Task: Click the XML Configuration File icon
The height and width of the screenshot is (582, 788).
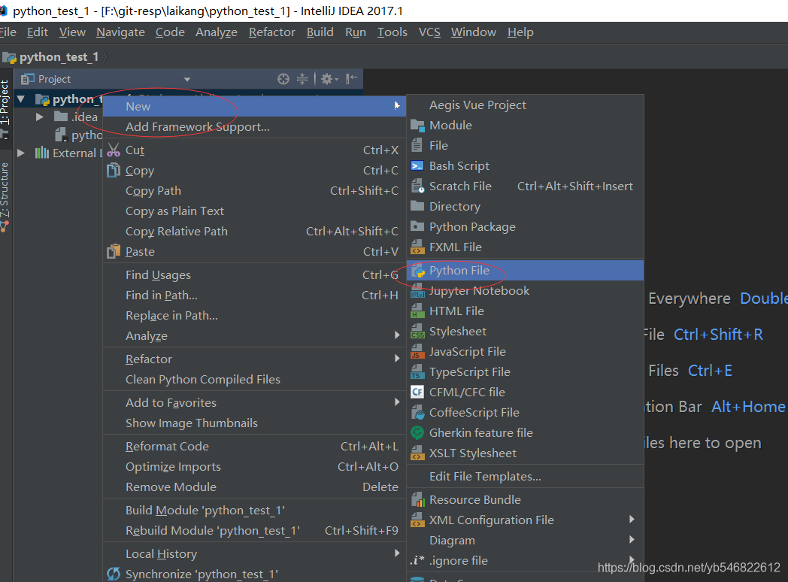Action: coord(417,520)
